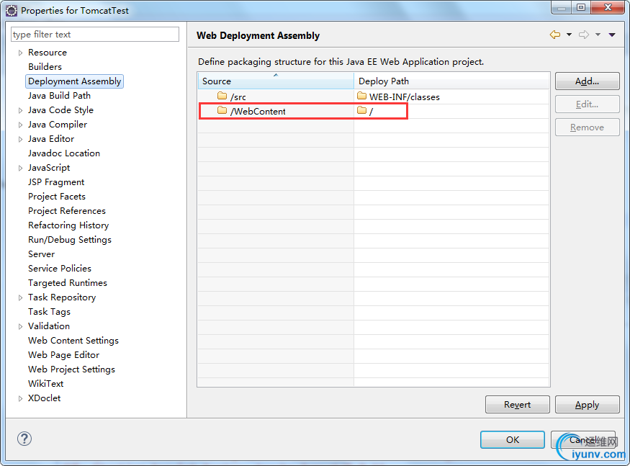The height and width of the screenshot is (466, 630).
Task: Click the Eclipse icon in title bar
Action: click(x=12, y=11)
